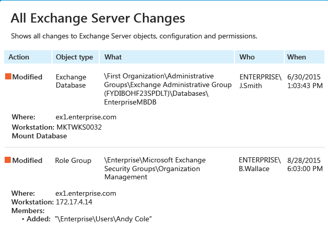The width and height of the screenshot is (328, 229).
Task: Select the 6/30/2015 1:03:43 PM timestamp
Action: [305, 81]
